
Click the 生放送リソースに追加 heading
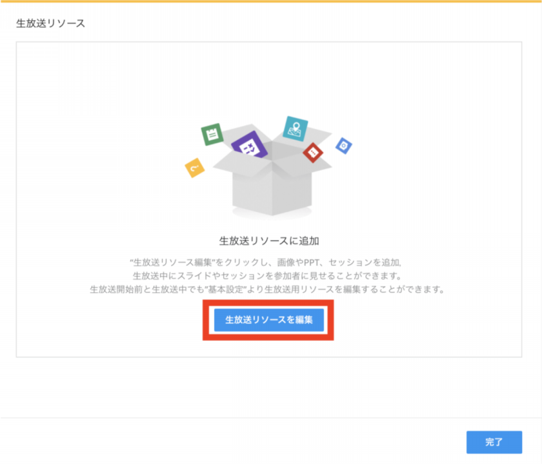(269, 241)
